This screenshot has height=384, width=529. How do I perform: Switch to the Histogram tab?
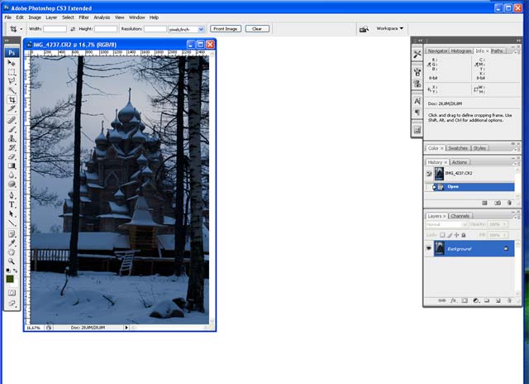pos(461,50)
